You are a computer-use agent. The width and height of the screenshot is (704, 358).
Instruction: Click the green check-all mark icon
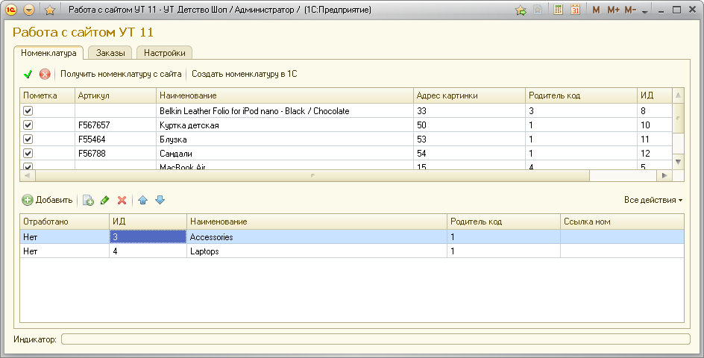[28, 74]
